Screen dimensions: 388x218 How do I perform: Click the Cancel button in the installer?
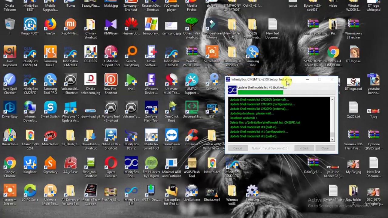(238, 148)
